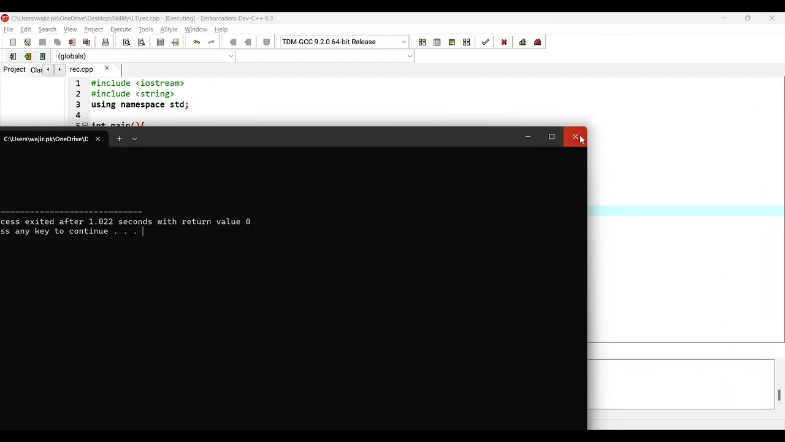
Task: Click the Indent icon in the toolbar
Action: (x=233, y=42)
